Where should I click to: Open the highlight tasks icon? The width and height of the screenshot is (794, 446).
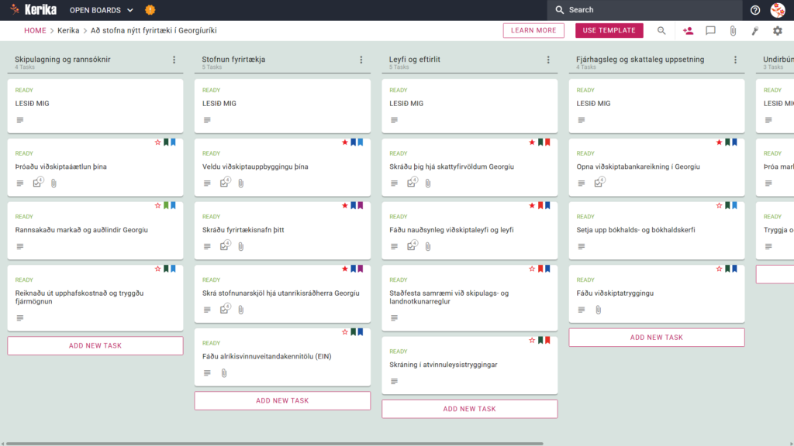coord(755,31)
